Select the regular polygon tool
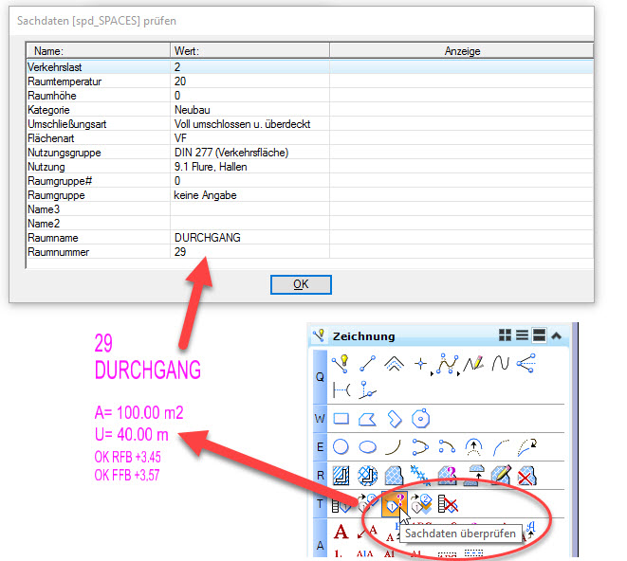Viewport: 627px width, 561px height. 420,418
